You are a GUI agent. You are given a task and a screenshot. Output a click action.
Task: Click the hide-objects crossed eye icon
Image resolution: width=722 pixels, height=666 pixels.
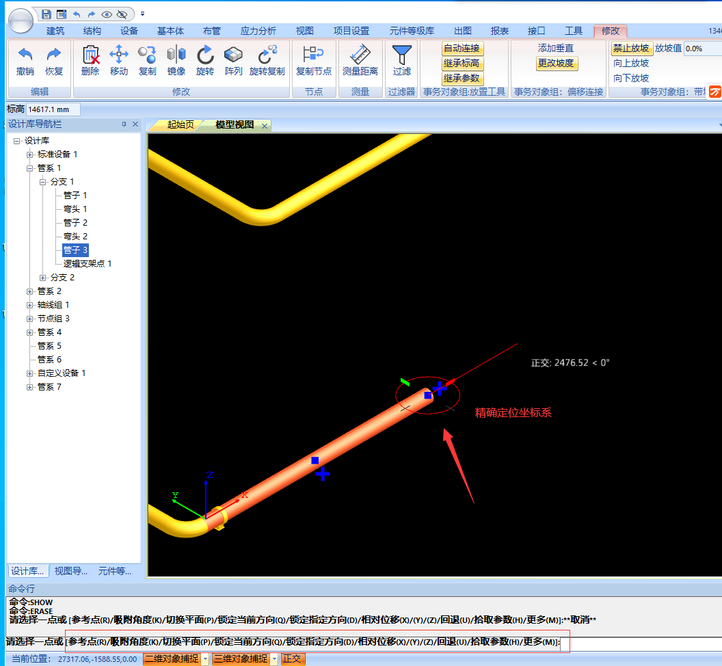coord(122,14)
